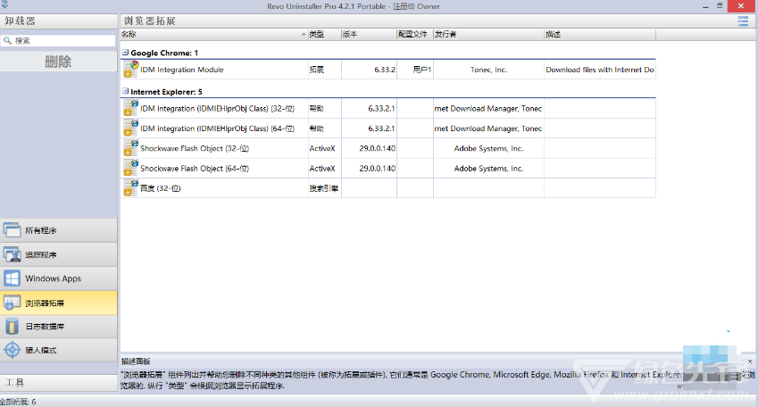The width and height of the screenshot is (758, 407).
Task: Open the 日志数据库 section
Action: coord(59,327)
